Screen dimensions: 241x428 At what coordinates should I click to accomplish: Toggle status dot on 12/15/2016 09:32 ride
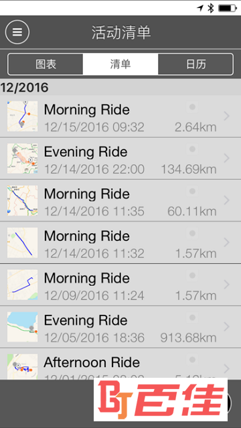(192, 107)
